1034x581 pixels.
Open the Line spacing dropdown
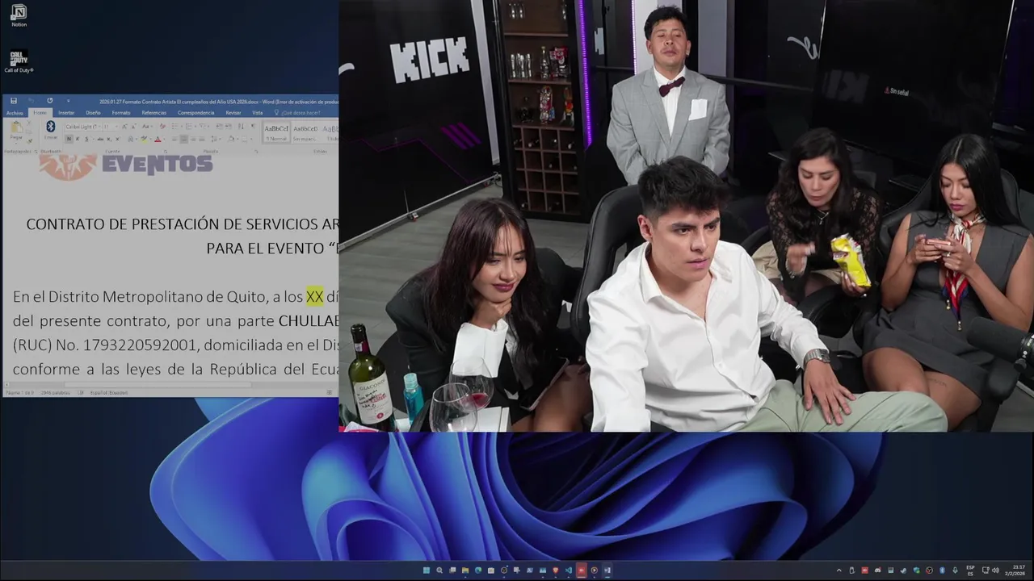click(214, 139)
